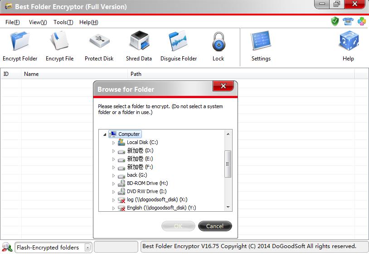The height and width of the screenshot is (254, 369).
Task: Click the folder tree scrollbar down arrow
Action: click(228, 207)
